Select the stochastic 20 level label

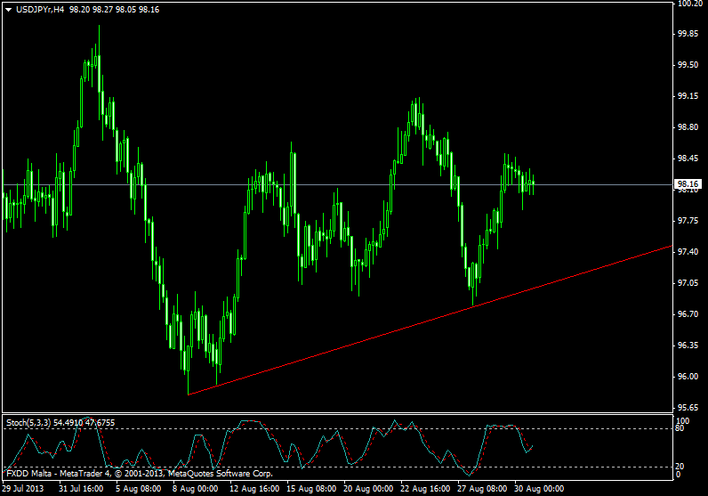pos(680,466)
